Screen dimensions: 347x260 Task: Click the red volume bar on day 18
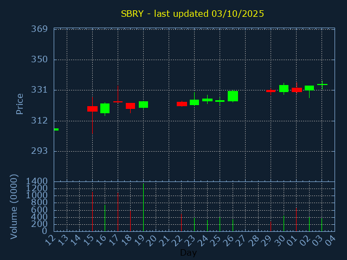(130, 221)
